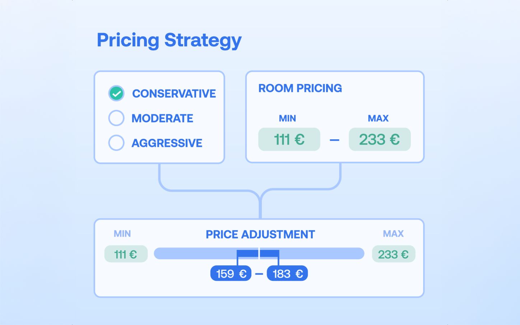Edit Room Pricing minimum 111 € field

289,139
